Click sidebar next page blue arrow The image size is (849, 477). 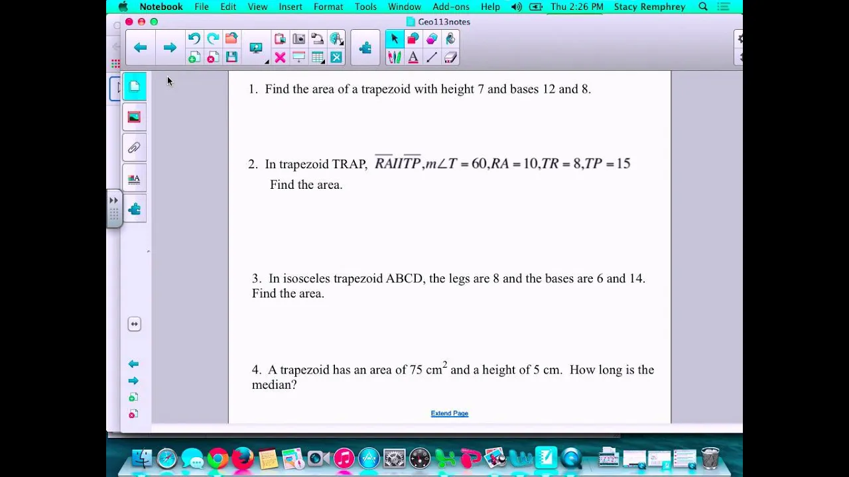coord(133,381)
